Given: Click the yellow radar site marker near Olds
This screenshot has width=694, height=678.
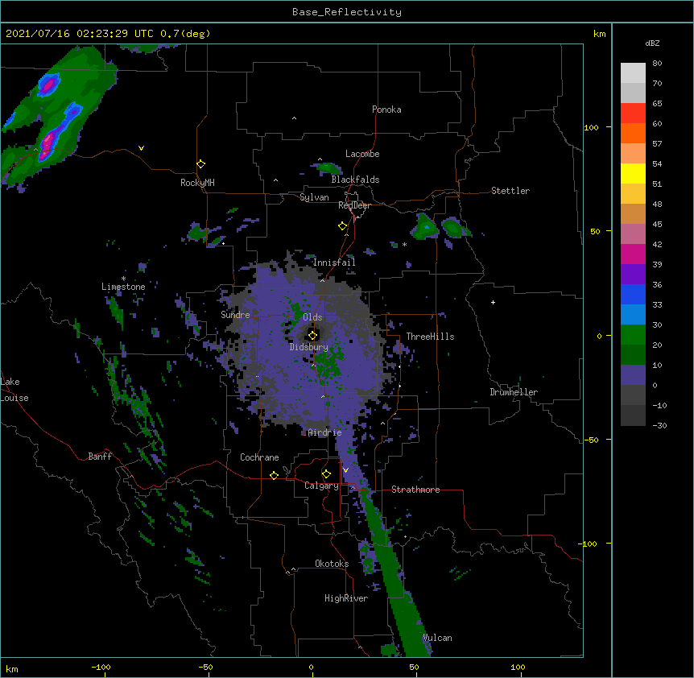Looking at the screenshot, I should click(x=312, y=335).
